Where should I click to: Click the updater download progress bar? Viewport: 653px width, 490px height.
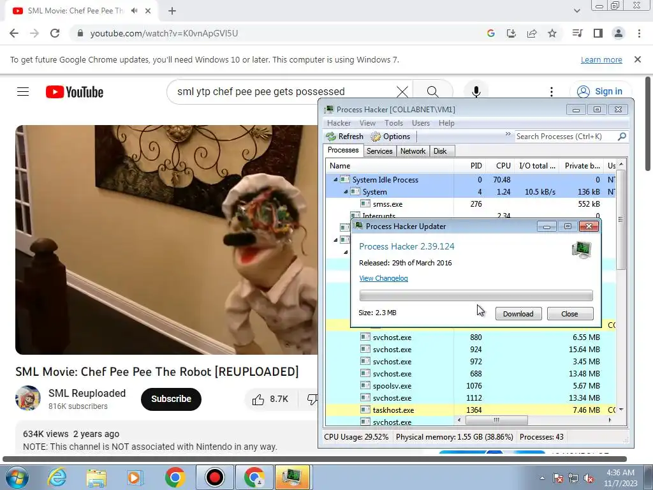point(476,295)
